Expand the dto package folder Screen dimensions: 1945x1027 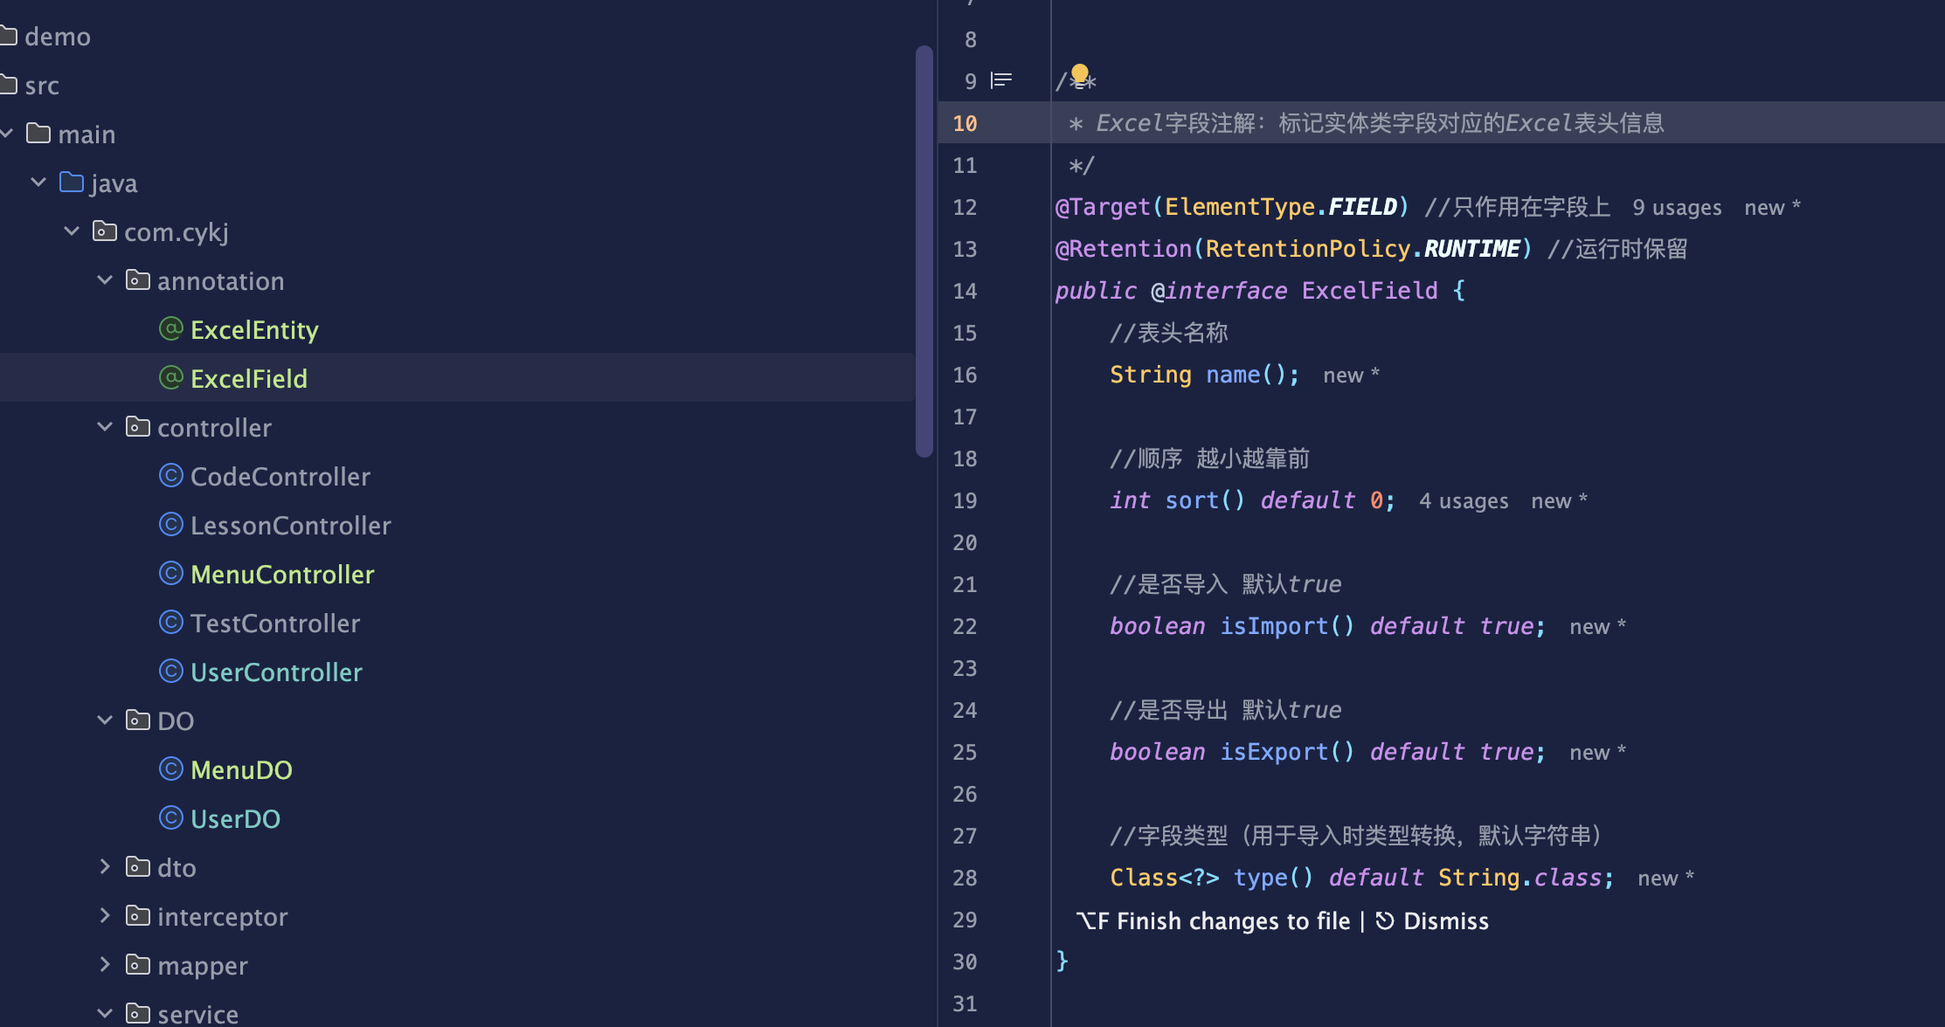[x=105, y=867]
